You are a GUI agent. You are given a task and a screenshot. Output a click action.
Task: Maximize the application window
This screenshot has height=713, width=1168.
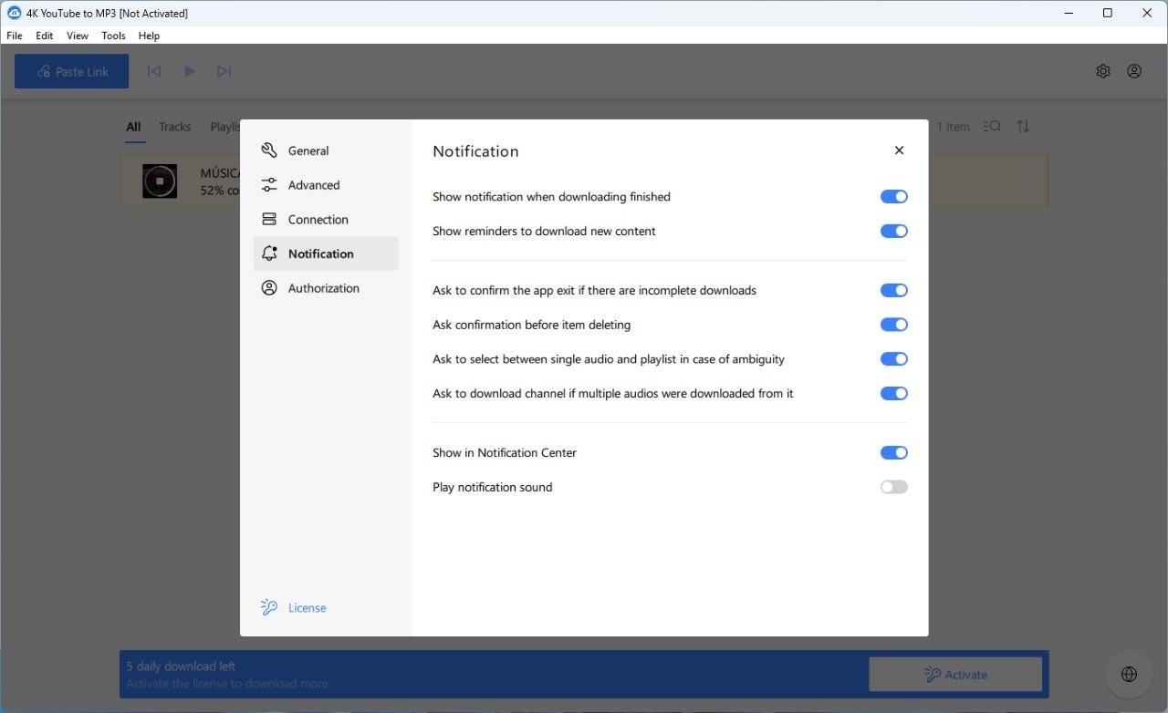pyautogui.click(x=1108, y=13)
